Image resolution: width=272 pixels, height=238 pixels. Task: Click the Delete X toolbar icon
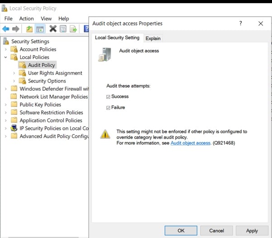[53, 29]
